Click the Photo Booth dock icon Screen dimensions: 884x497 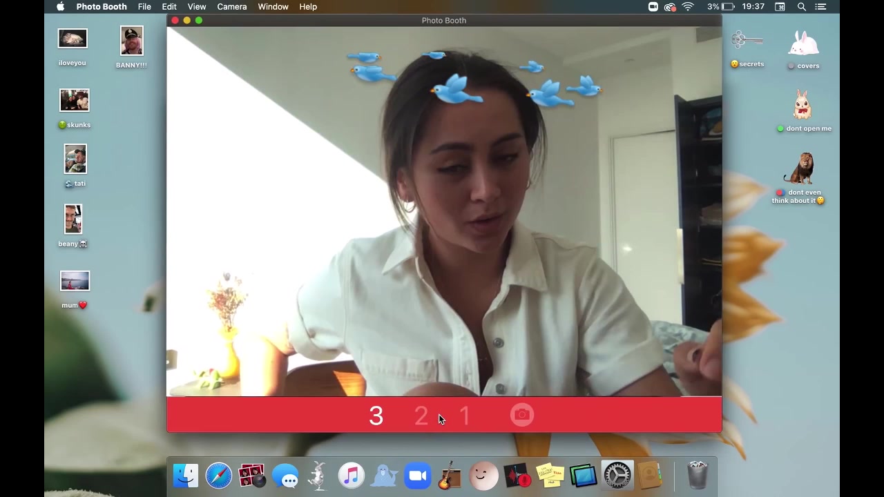[252, 476]
